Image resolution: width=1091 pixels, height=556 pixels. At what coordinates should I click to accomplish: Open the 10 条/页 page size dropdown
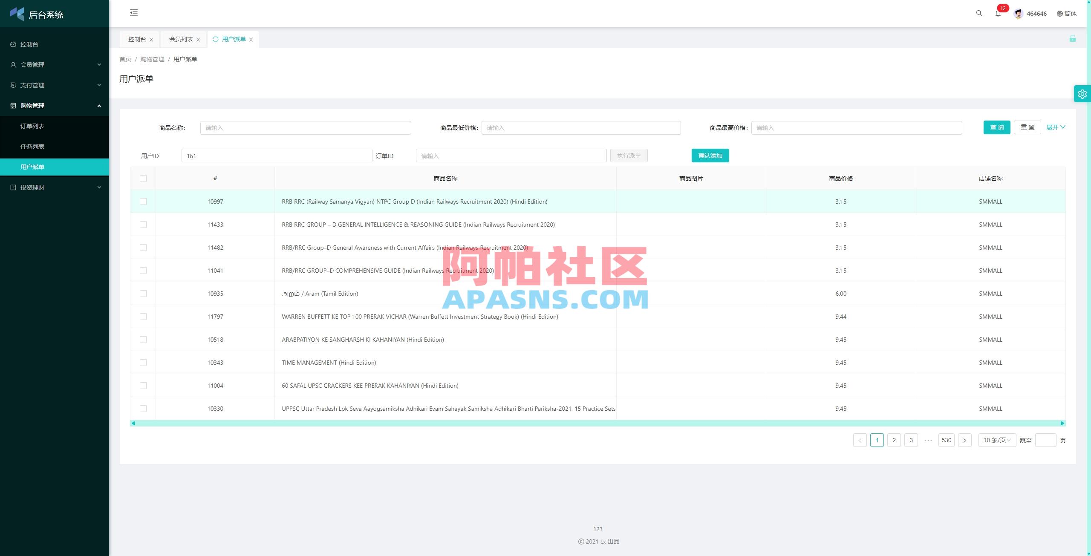[997, 440]
